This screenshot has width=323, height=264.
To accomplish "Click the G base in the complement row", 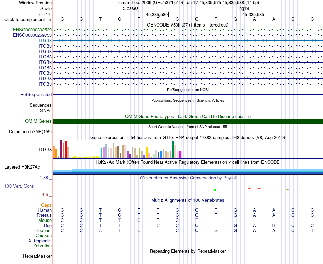I will point(235,19).
